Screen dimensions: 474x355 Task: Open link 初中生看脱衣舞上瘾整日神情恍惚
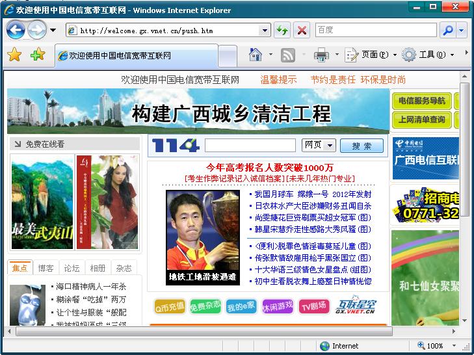(313, 282)
